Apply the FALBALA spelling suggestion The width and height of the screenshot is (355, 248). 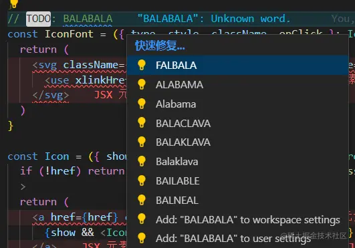click(x=237, y=65)
